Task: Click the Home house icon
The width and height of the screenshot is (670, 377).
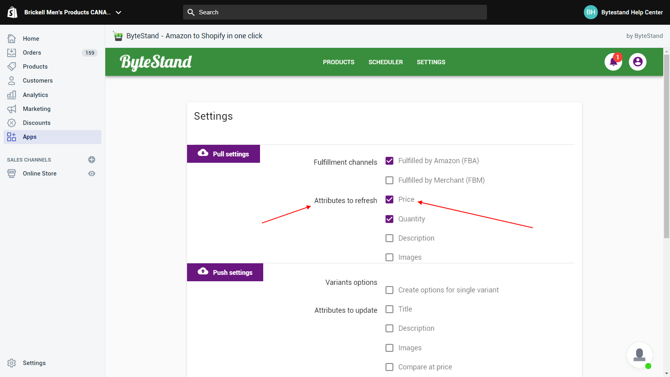Action: tap(12, 39)
